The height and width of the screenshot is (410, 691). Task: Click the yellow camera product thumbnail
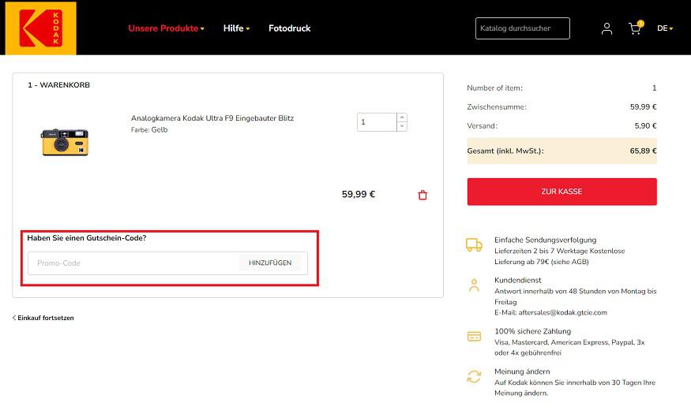tap(66, 142)
